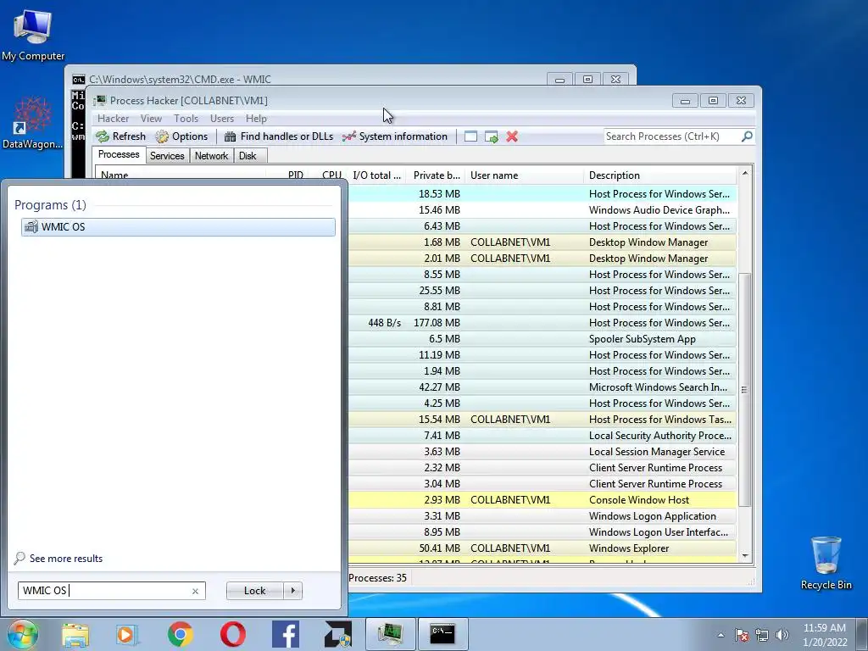This screenshot has height=651, width=868.
Task: Click the find window toolbar icon
Action: (470, 136)
